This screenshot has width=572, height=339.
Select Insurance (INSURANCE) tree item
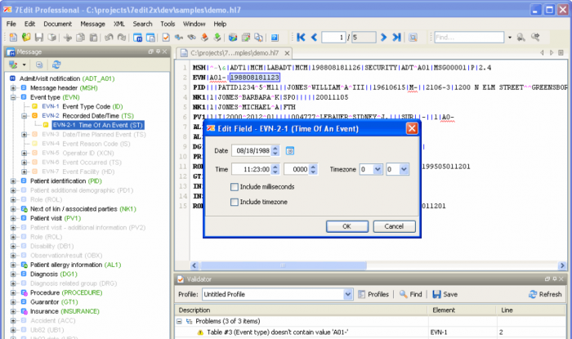(65, 311)
